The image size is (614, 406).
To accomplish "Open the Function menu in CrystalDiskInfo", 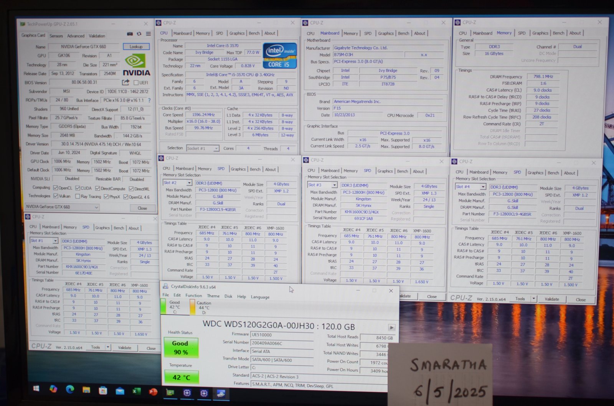I will (193, 295).
